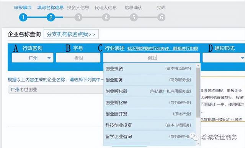Click the dropdown list scrollbar thumb
The height and width of the screenshot is (148, 245).
tap(198, 92)
